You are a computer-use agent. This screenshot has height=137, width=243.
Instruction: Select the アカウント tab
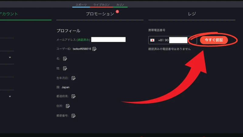(x=9, y=14)
